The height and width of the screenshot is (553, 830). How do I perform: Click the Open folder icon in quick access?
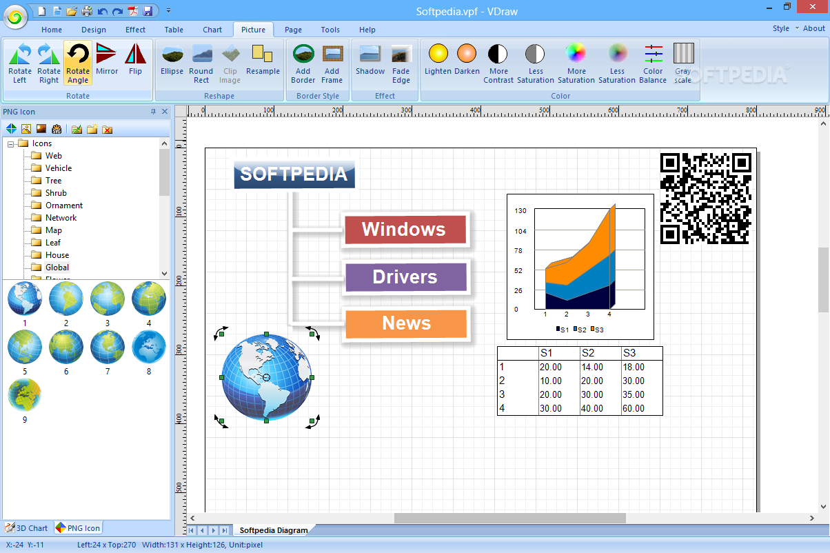tap(72, 11)
